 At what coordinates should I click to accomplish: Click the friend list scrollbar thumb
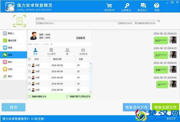[x=91, y=68]
